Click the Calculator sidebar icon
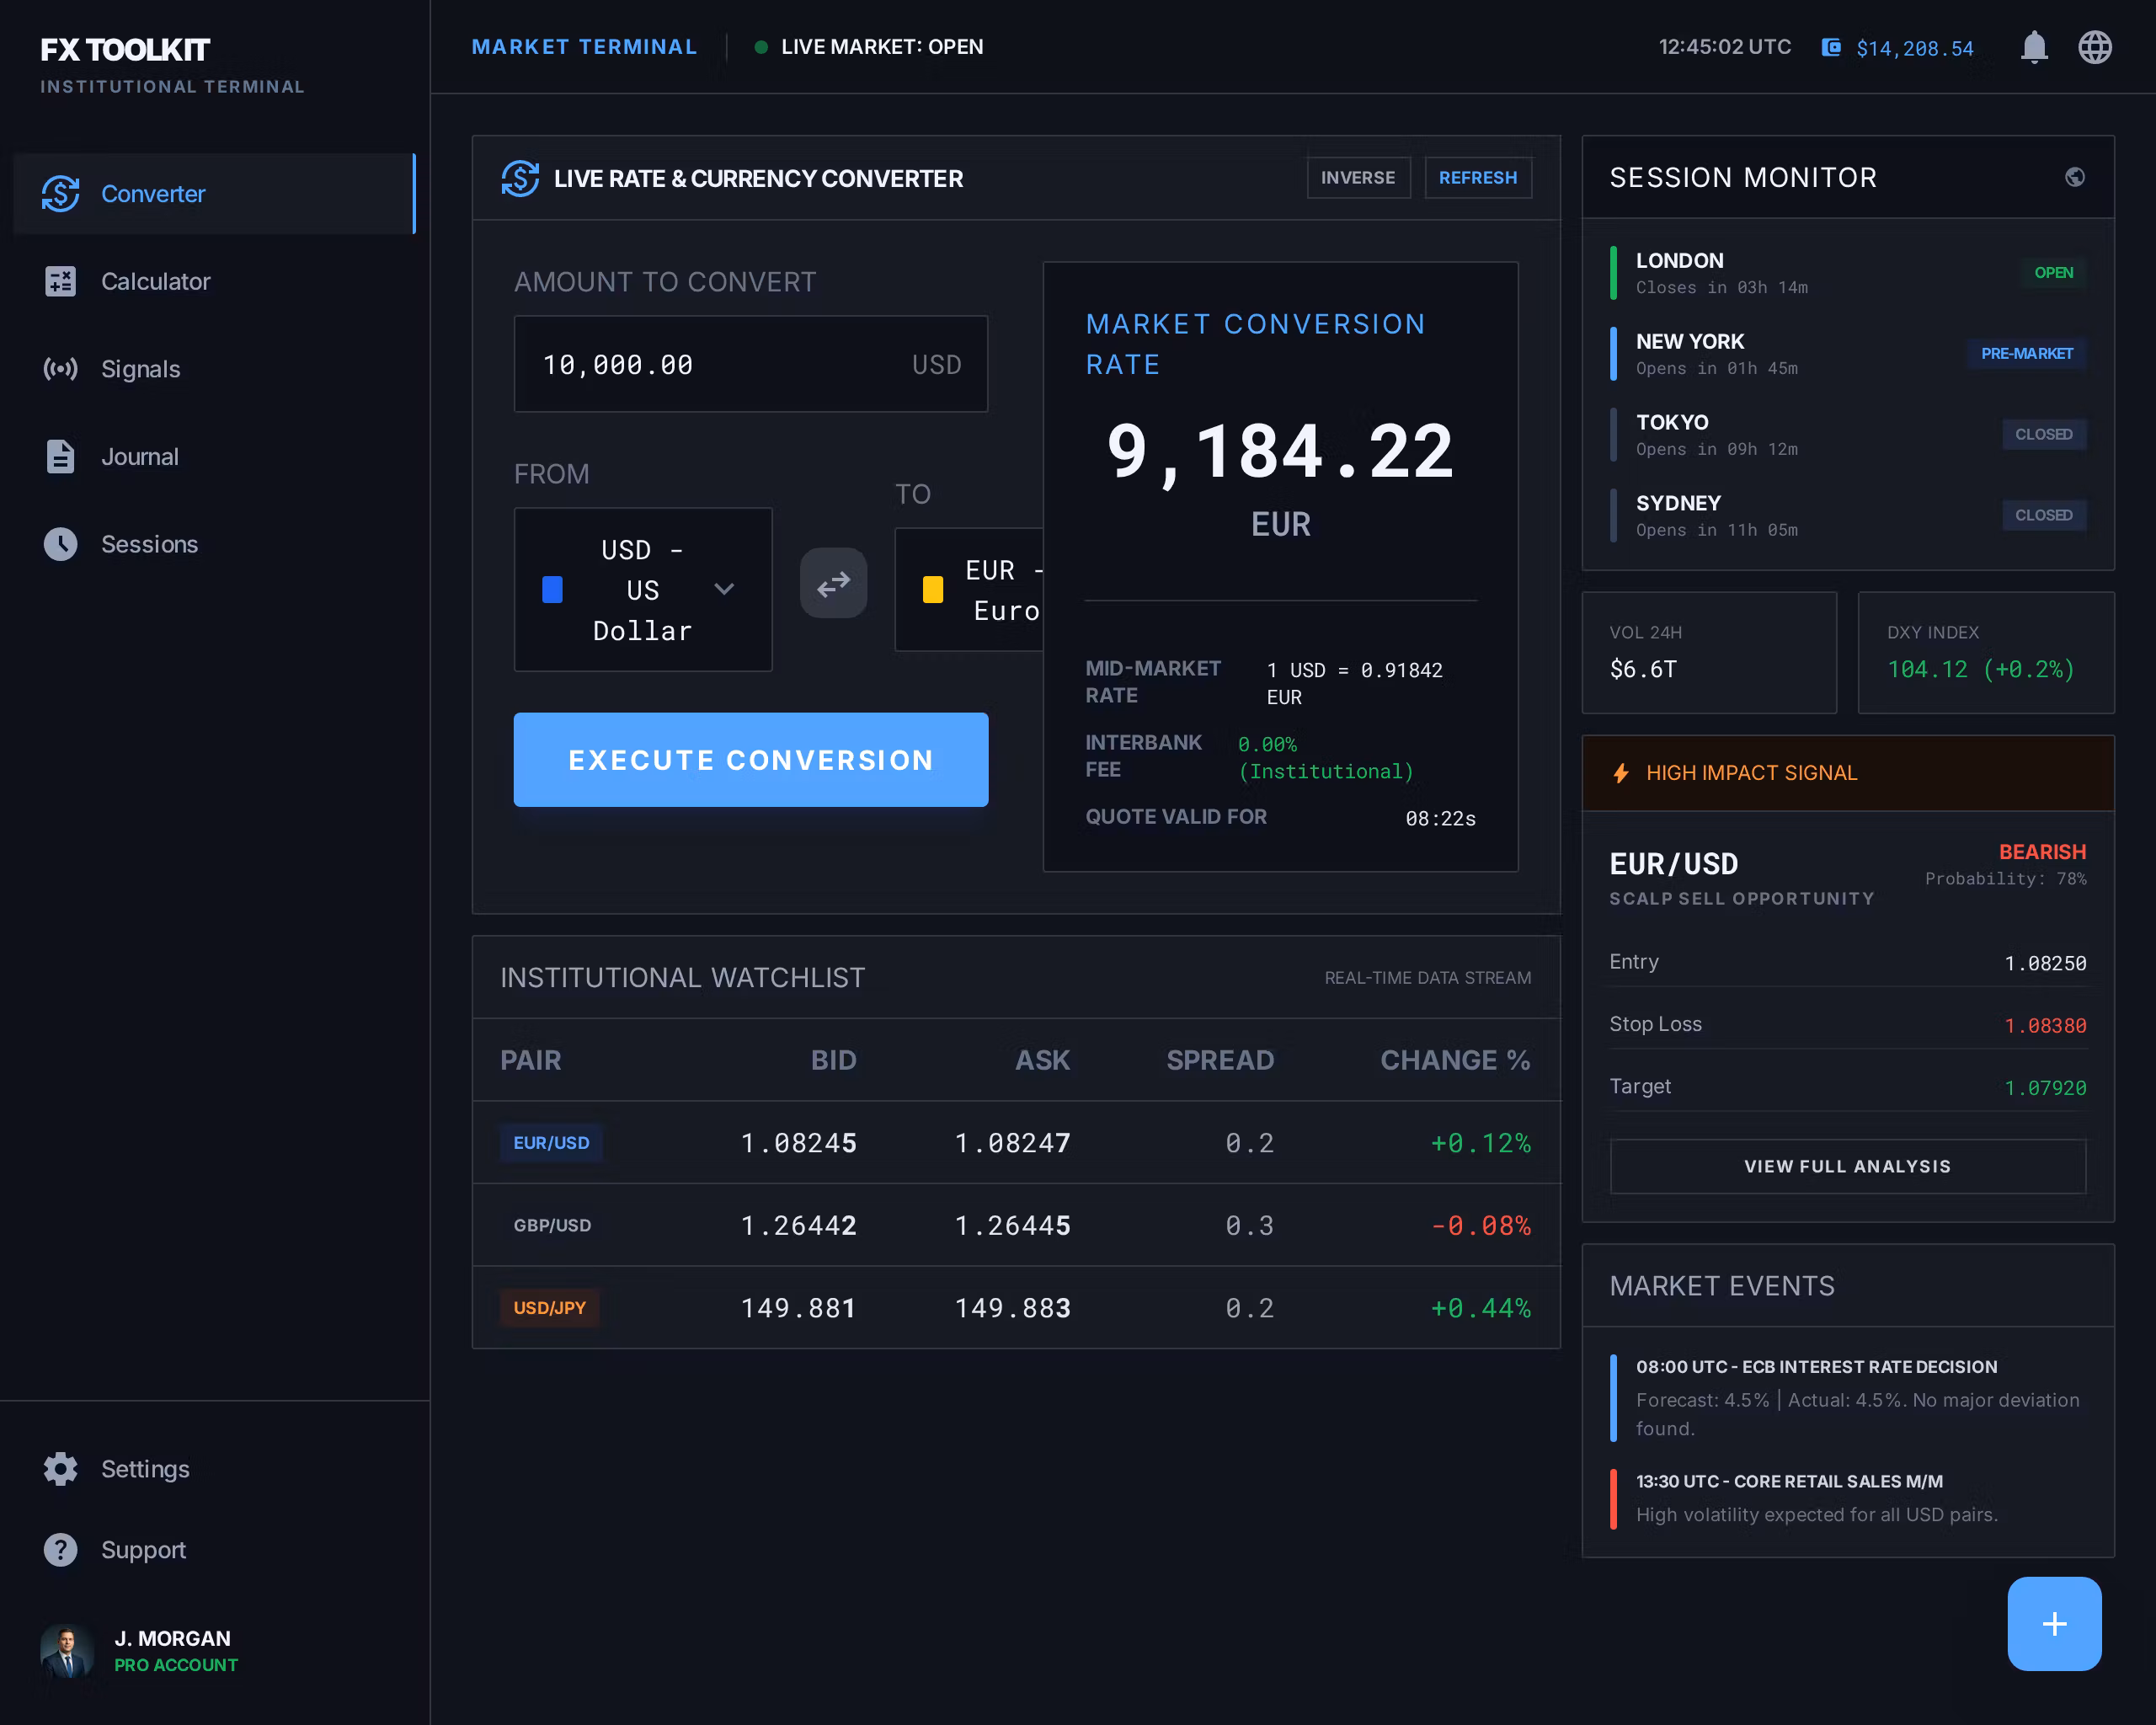 click(x=60, y=281)
